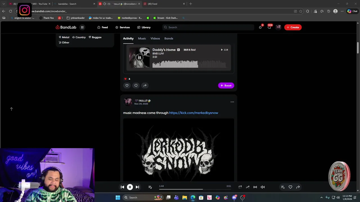The width and height of the screenshot is (360, 202).
Task: Open the Stream - Kick Dash bookmark
Action: click(165, 18)
